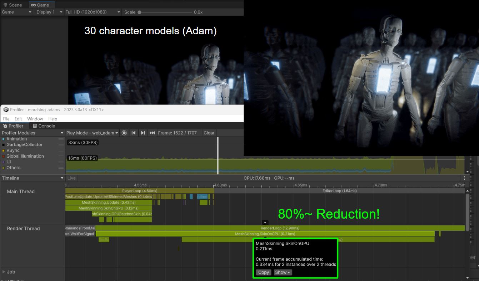
Task: Step to the previous frame
Action: click(x=133, y=133)
